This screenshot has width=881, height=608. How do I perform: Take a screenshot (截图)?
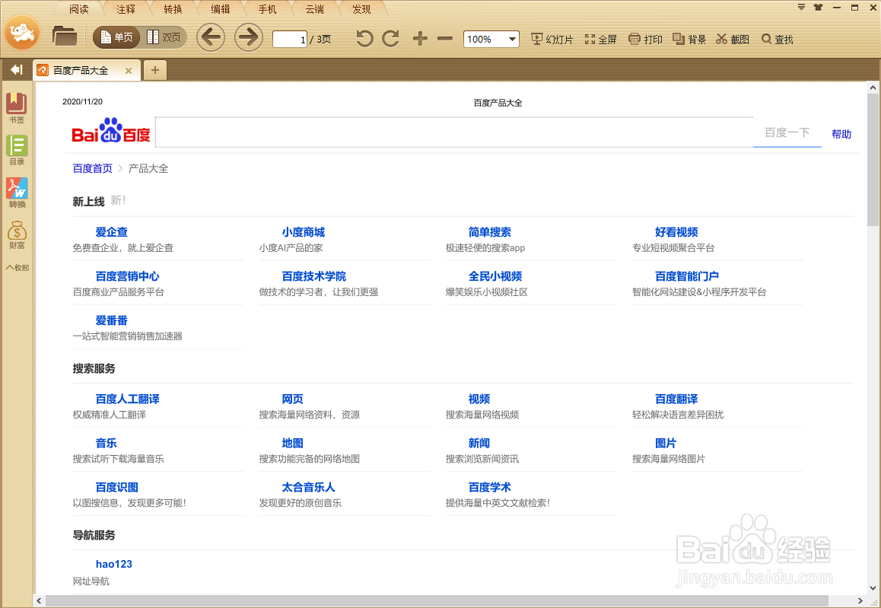pos(733,40)
